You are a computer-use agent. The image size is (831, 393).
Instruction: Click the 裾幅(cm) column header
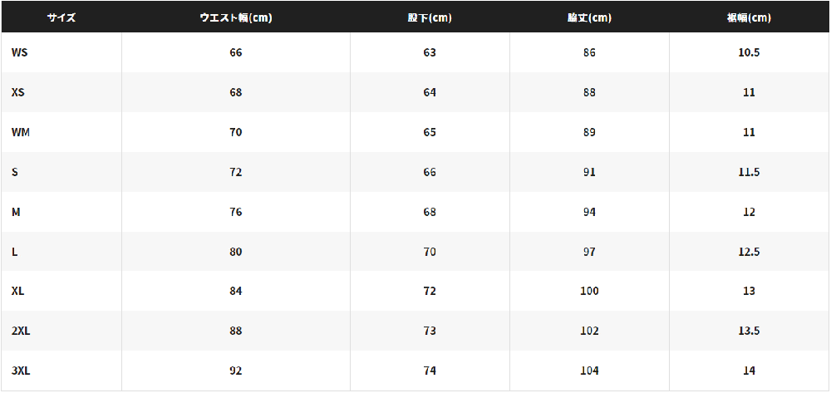749,17
